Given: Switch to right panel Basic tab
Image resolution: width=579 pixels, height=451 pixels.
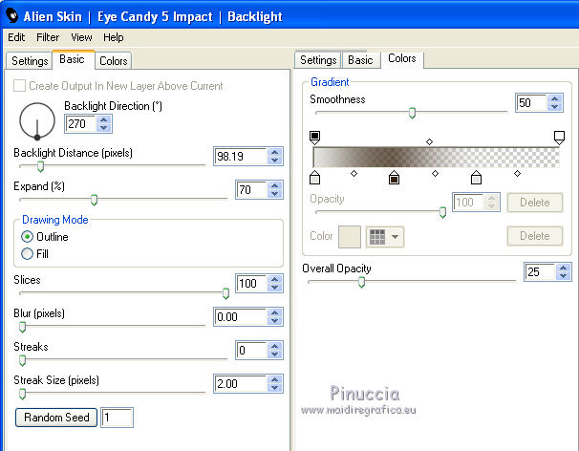Looking at the screenshot, I should coord(360,60).
